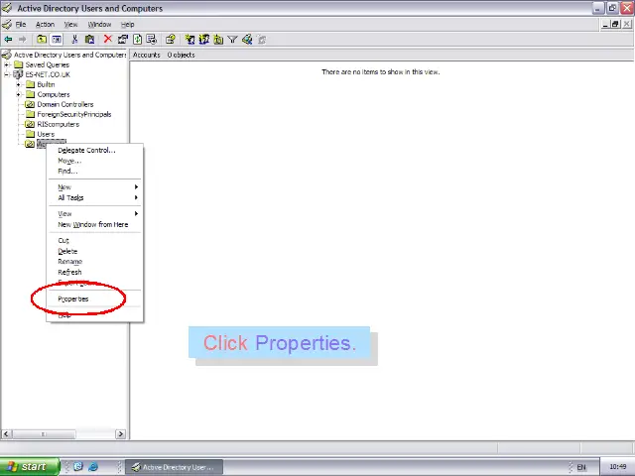Choose Rename from the context menu
Viewport: 635px width, 476px height.
tap(95, 262)
